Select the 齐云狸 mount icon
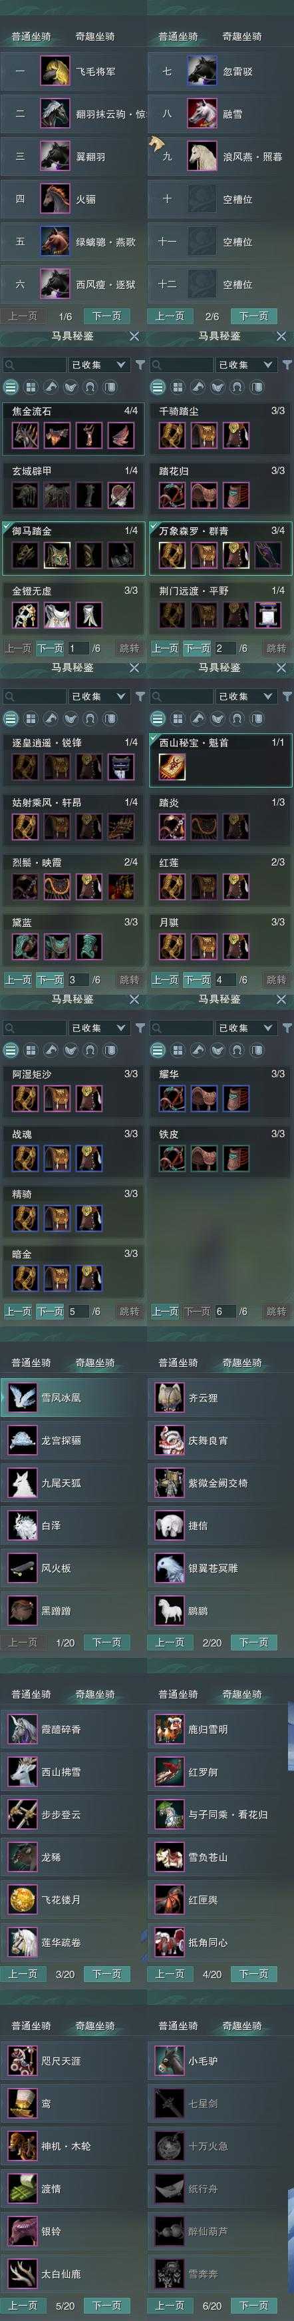 (x=169, y=1398)
